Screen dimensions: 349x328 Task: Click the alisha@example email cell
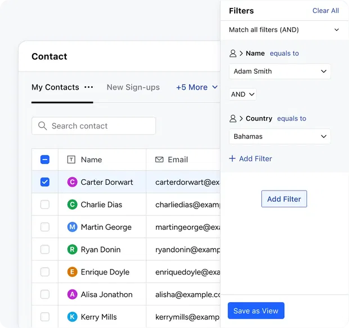[x=183, y=294]
